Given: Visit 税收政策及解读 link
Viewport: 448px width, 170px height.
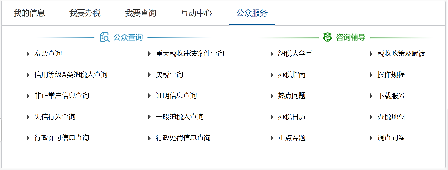Looking at the screenshot, I should click(401, 54).
